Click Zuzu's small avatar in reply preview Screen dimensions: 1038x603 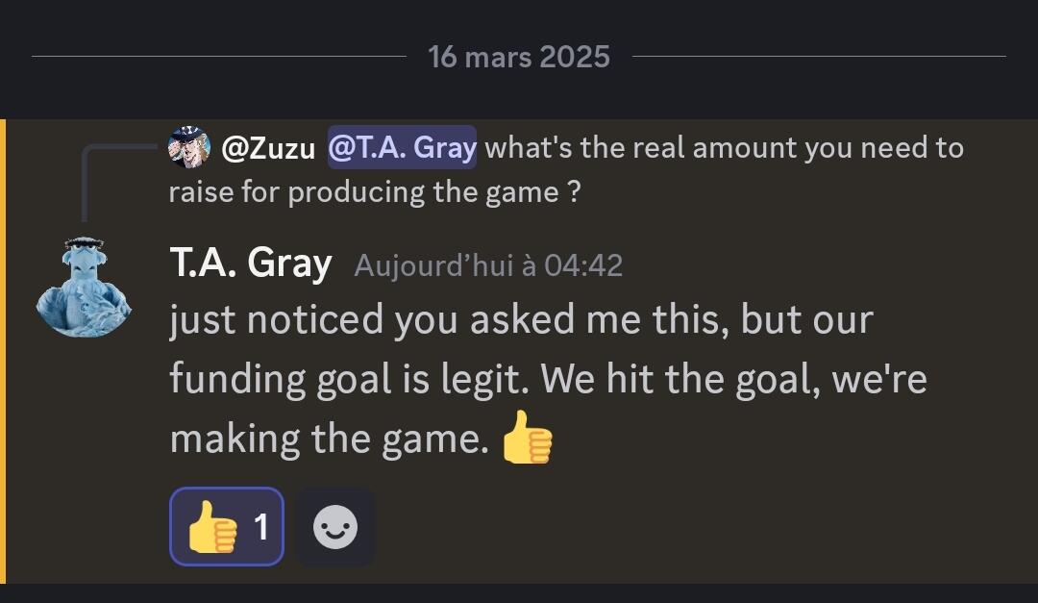(189, 146)
